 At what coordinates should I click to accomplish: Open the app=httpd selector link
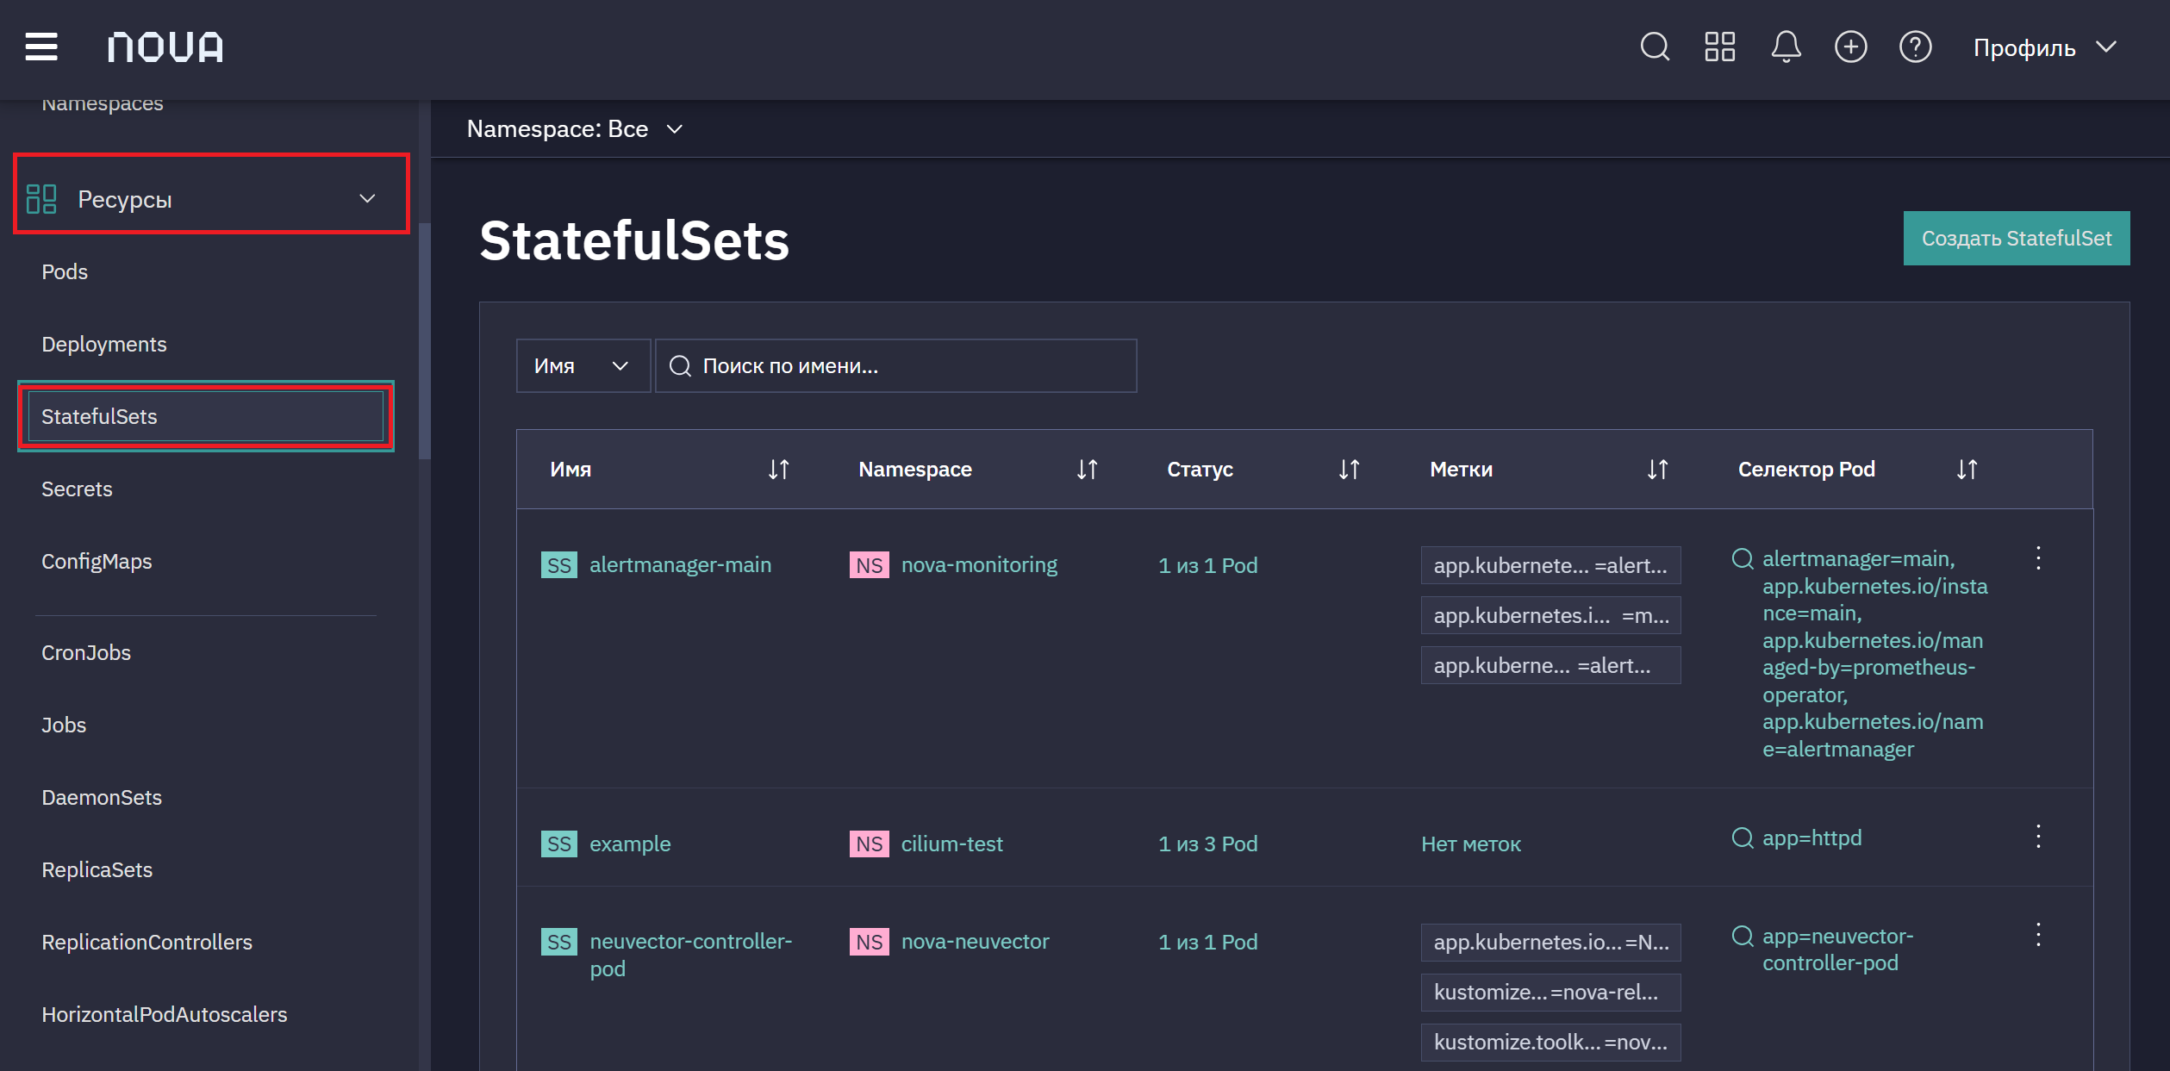1811,837
